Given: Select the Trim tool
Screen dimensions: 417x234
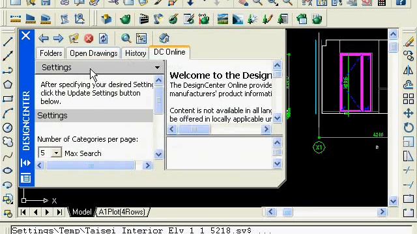Looking at the screenshot, I should point(409,170).
